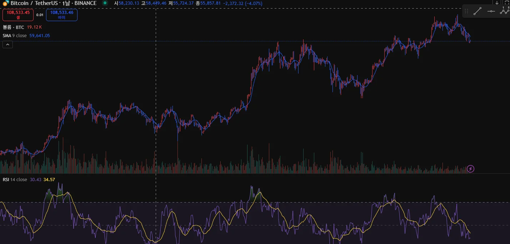Click the purple lightning bolt icon

471,169
